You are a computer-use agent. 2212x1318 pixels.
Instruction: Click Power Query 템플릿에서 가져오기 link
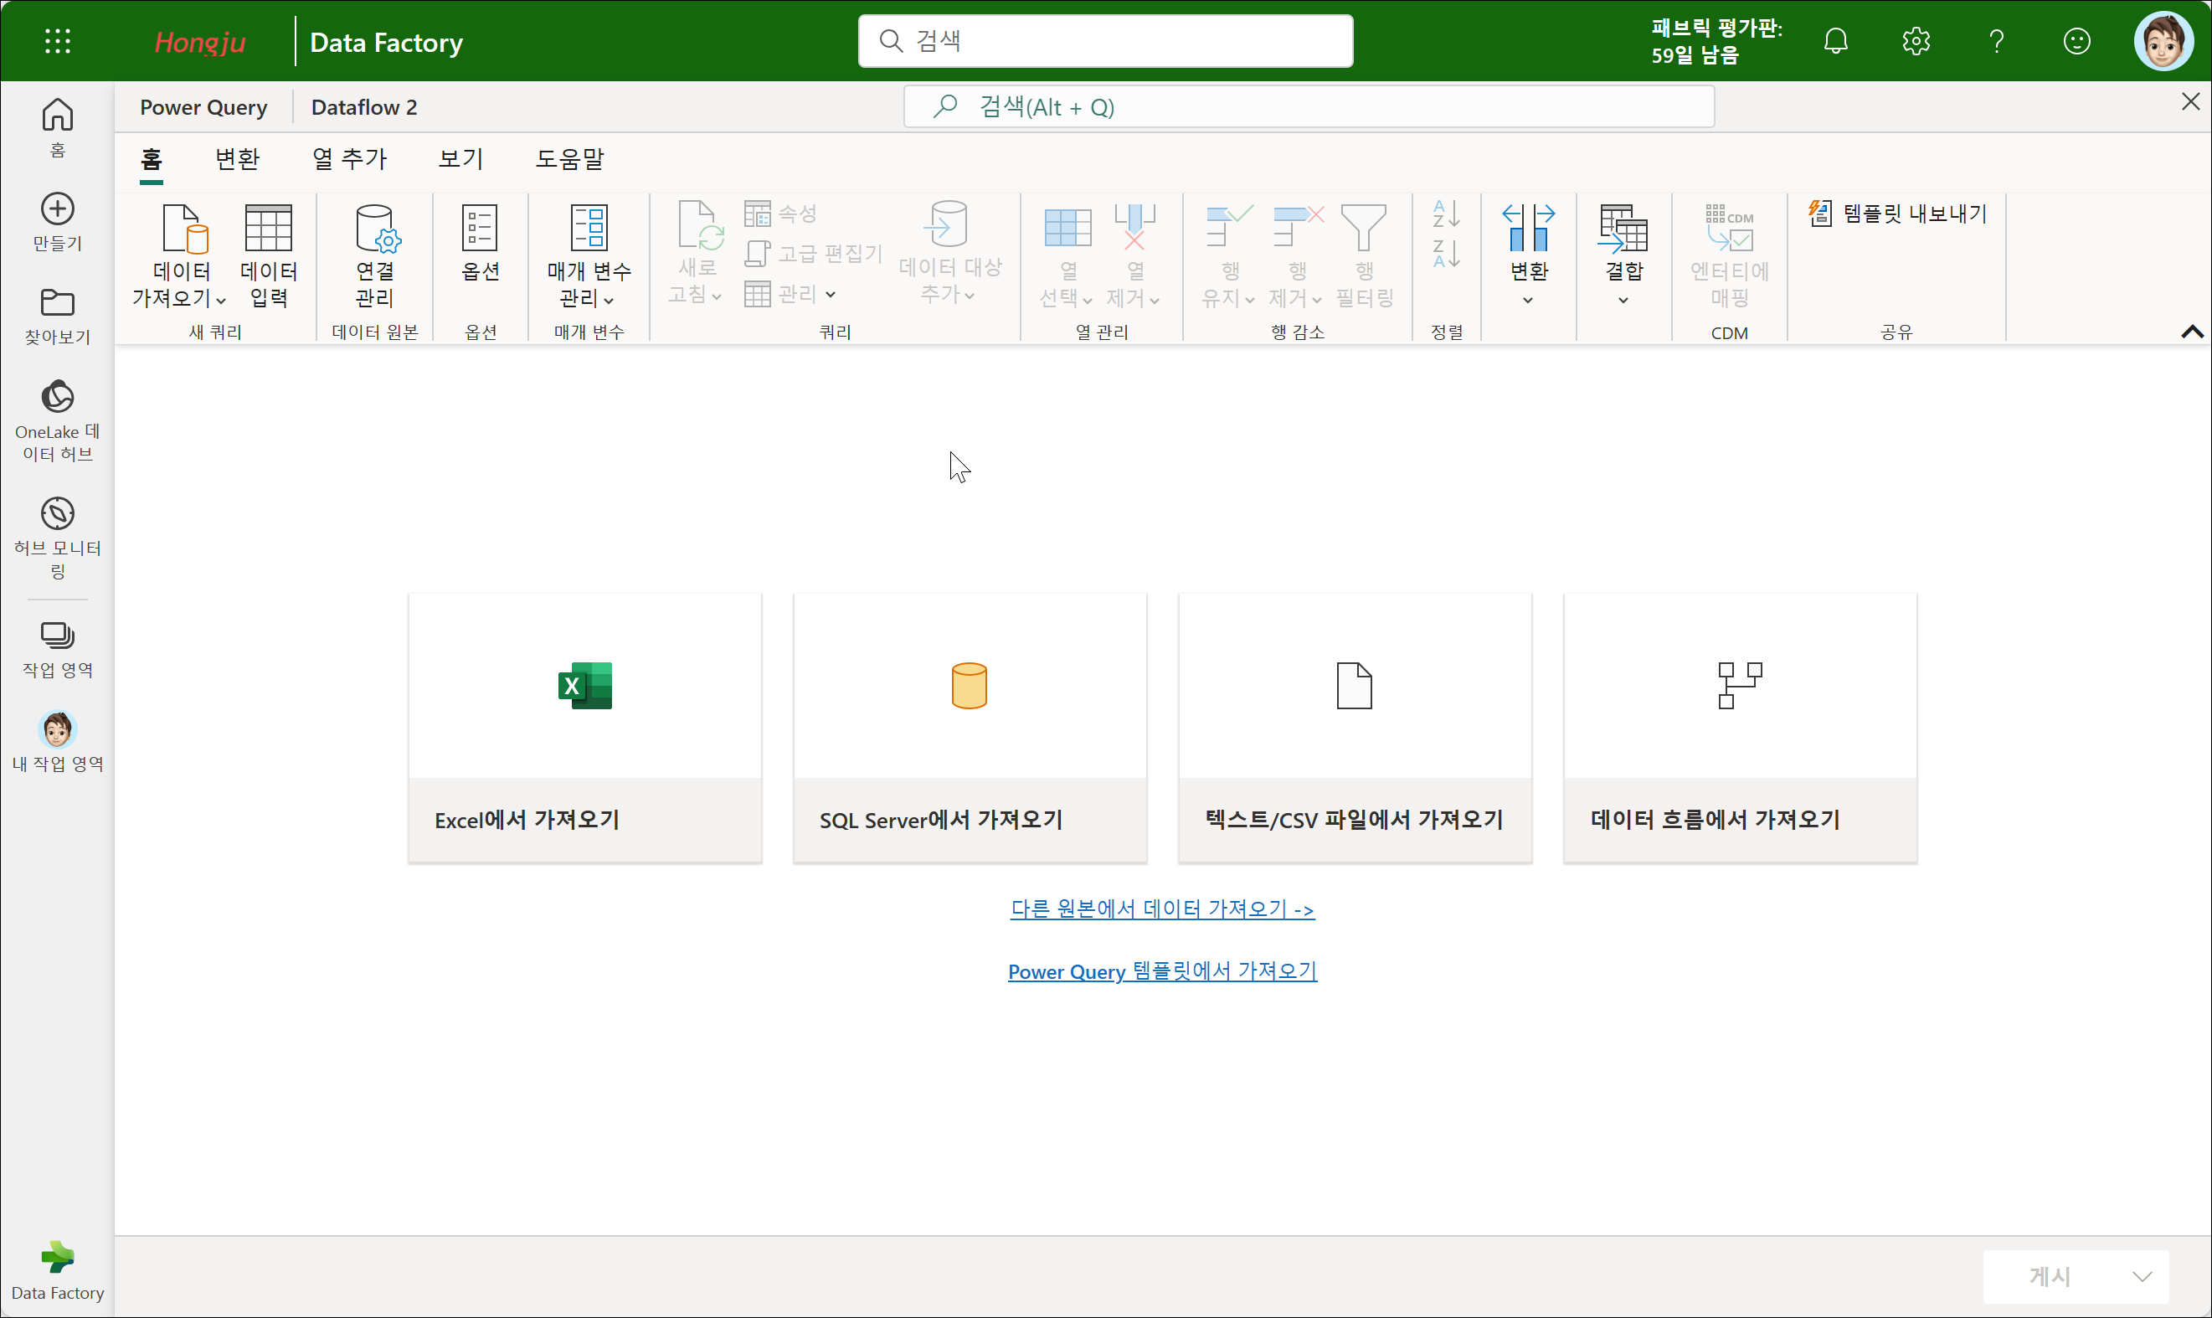click(1161, 970)
